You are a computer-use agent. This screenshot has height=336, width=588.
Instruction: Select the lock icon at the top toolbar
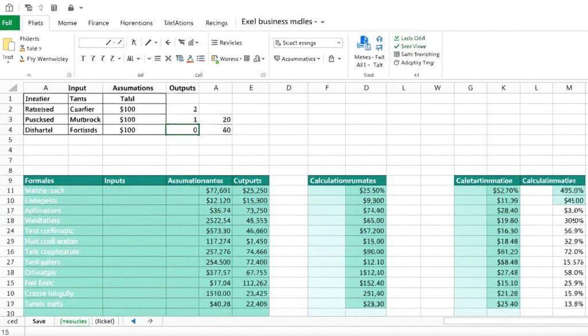[x=71, y=7]
